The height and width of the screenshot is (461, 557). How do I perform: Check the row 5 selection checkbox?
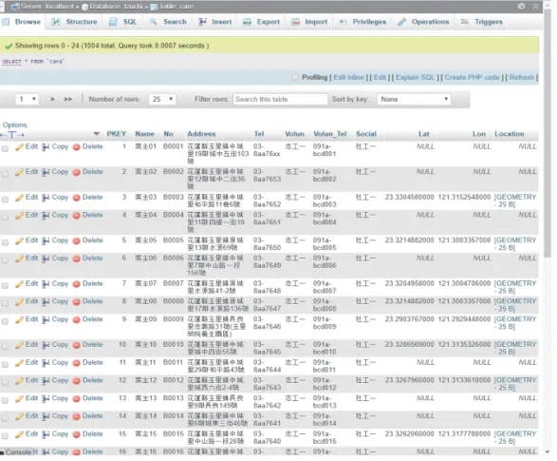[5, 242]
